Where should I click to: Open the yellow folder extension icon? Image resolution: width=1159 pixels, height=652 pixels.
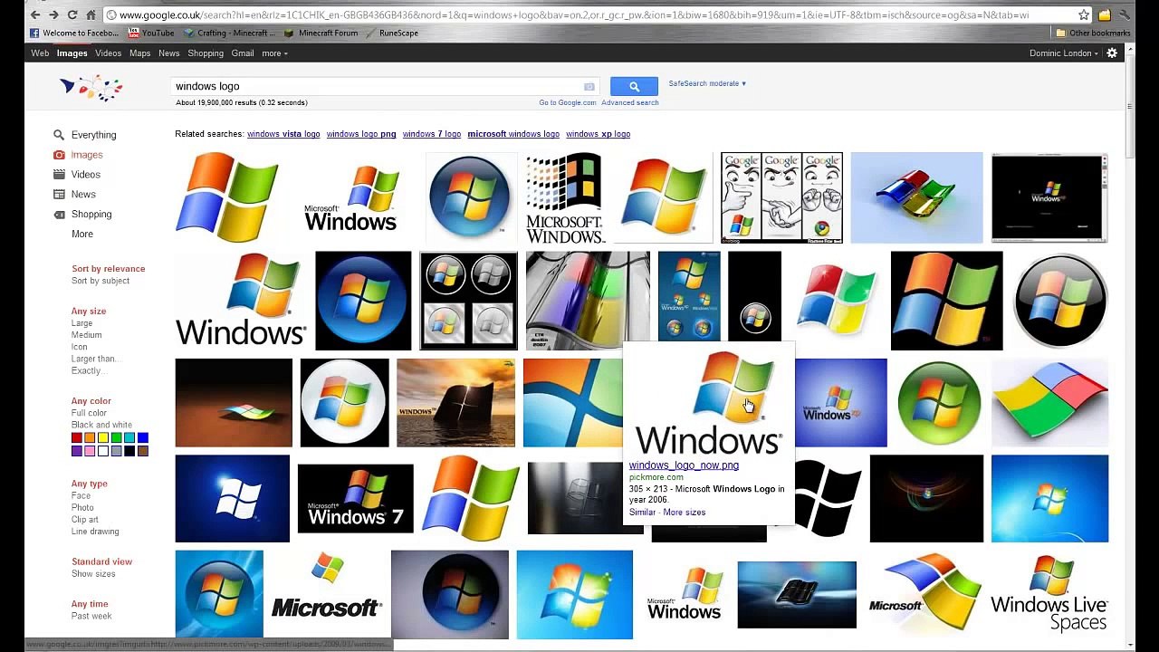click(1105, 14)
